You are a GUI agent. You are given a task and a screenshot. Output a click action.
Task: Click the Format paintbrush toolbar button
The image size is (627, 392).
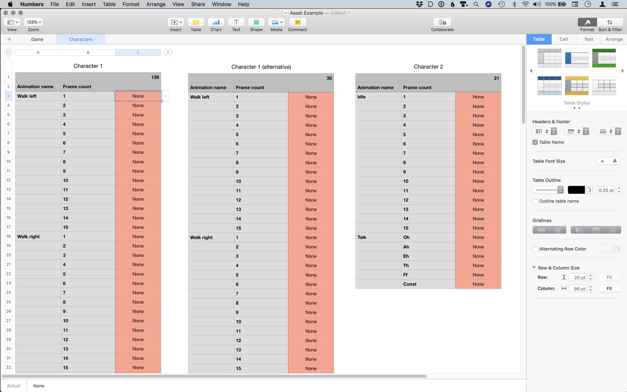587,22
